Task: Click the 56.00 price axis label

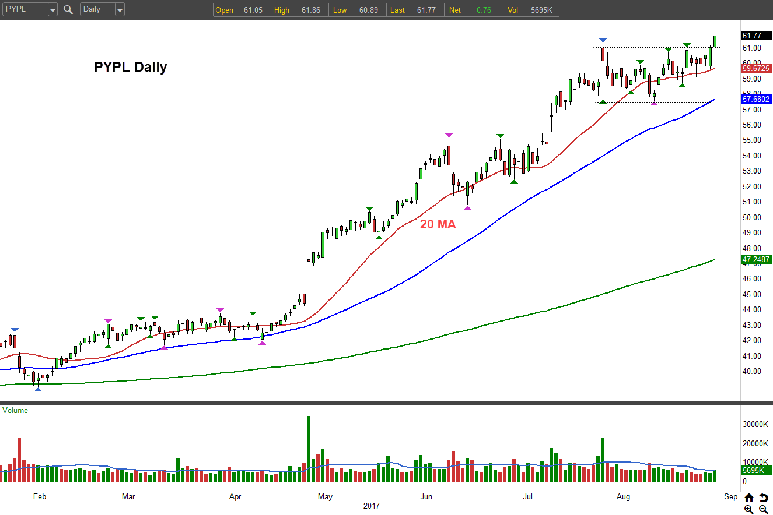Action: tap(751, 125)
